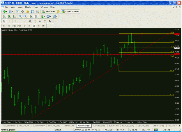Click the connection status bars icon

click(156, 130)
